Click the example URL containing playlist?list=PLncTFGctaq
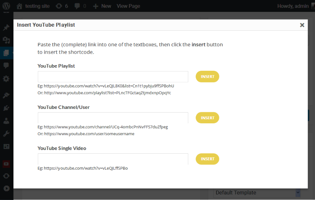315x200 pixels. pyautogui.click(x=107, y=93)
